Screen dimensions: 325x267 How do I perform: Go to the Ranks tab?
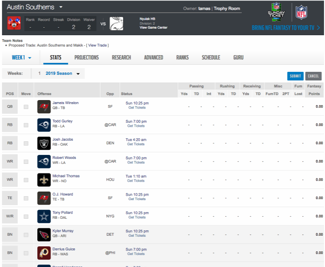click(182, 57)
